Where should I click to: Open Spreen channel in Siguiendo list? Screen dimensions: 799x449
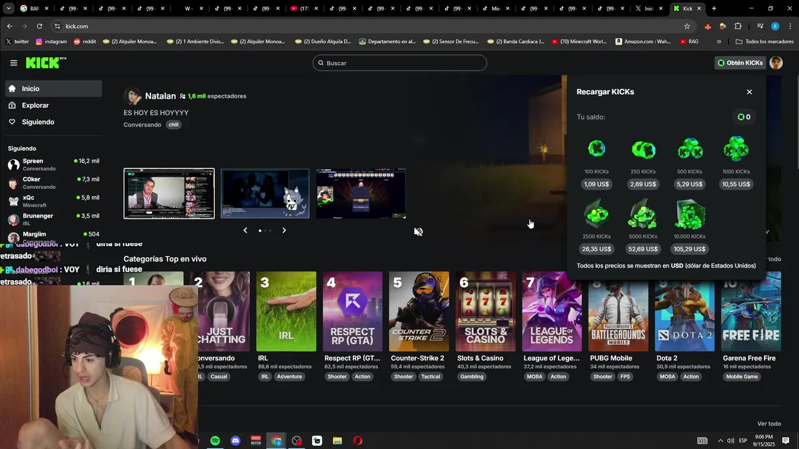(x=54, y=165)
